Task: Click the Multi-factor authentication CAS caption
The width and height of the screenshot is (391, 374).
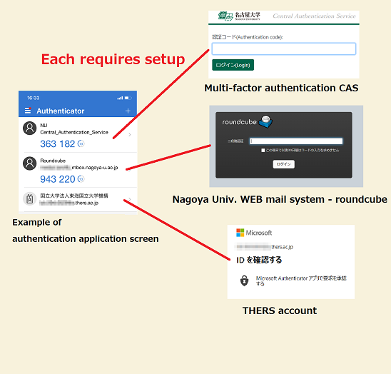Action: tap(281, 88)
